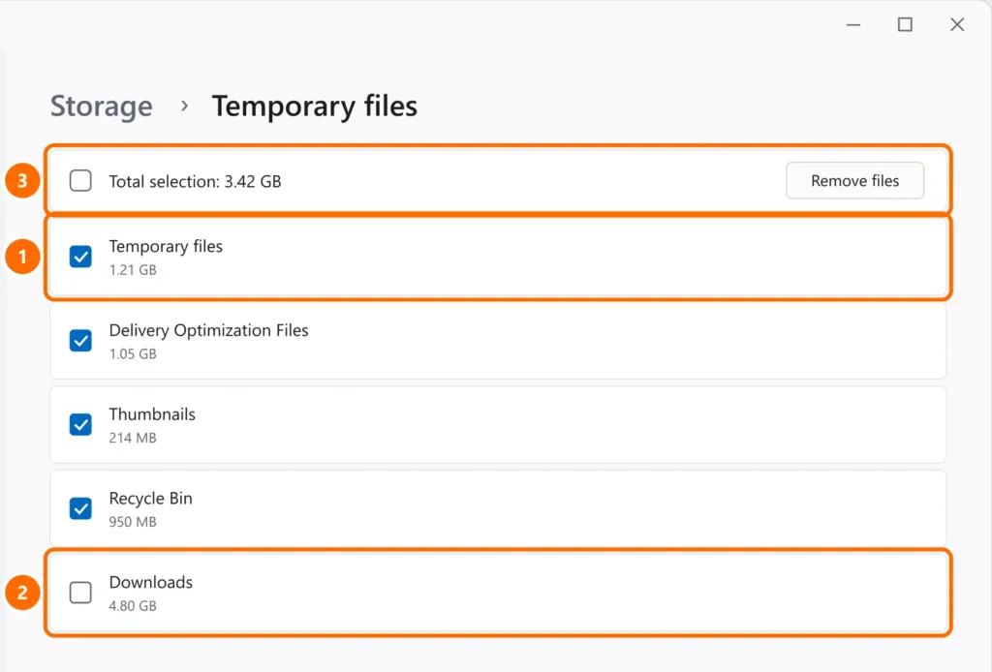Click the 'Total selection: 3.42 GB' text

(x=195, y=181)
